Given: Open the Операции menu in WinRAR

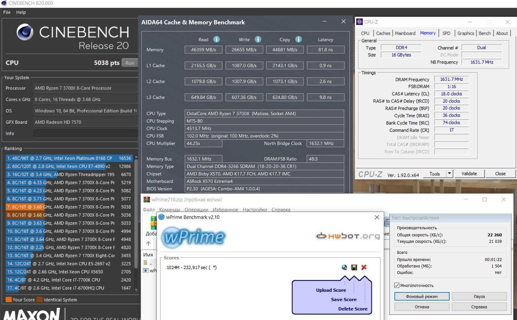Looking at the screenshot, I should point(196,209).
